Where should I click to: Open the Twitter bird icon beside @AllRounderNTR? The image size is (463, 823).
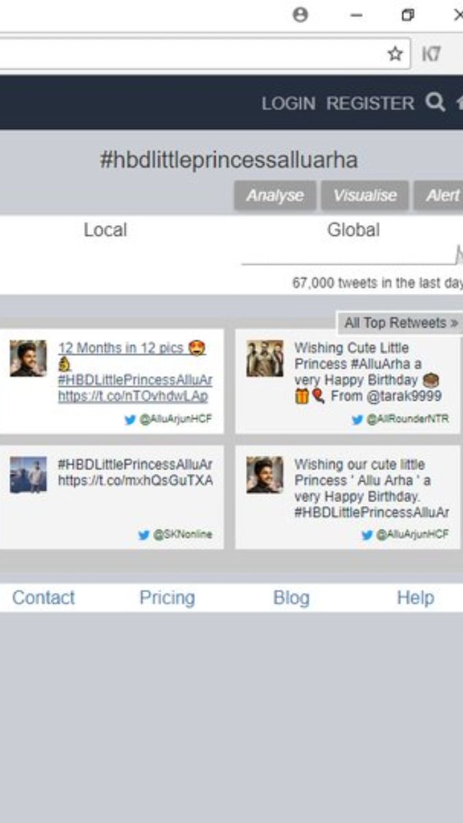pos(357,420)
